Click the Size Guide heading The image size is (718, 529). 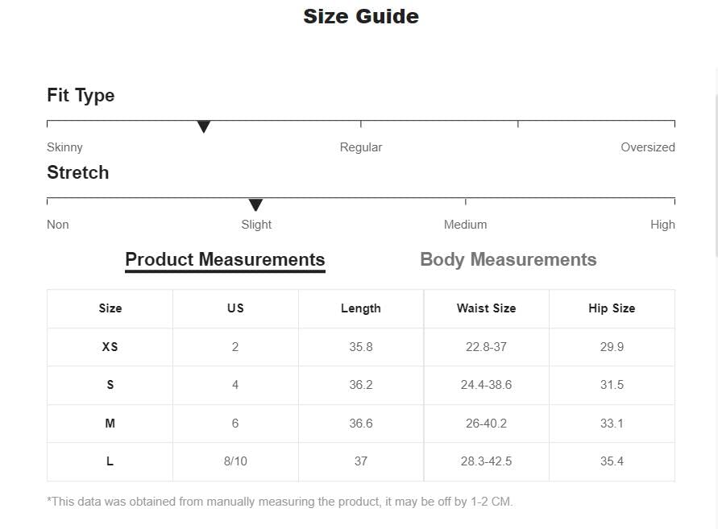coord(361,16)
